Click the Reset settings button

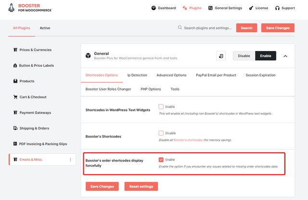(x=141, y=187)
